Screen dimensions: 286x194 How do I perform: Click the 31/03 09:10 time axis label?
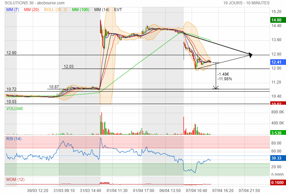point(64,191)
